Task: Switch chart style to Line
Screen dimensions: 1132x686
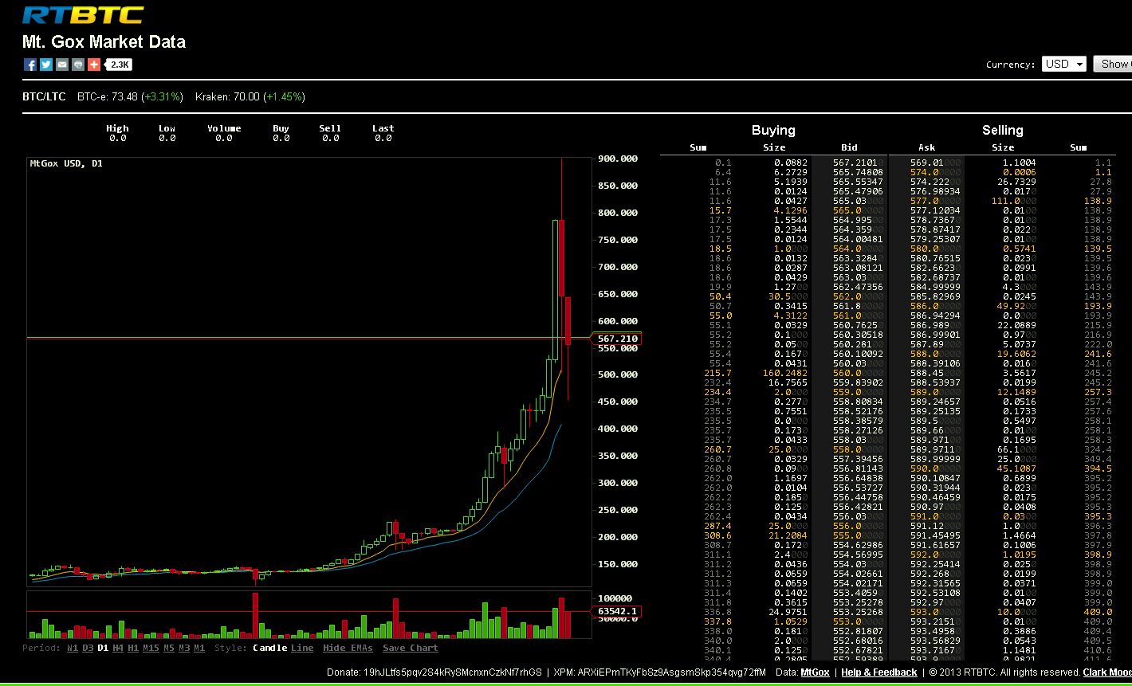Action: (302, 648)
